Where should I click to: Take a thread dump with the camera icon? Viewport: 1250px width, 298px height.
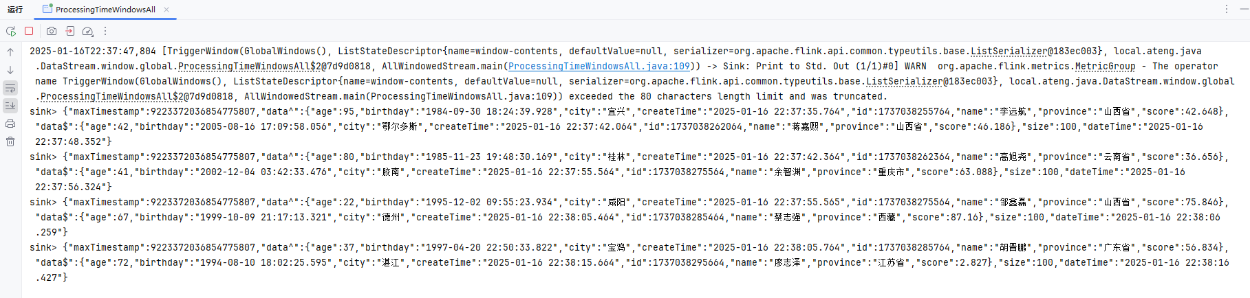52,31
